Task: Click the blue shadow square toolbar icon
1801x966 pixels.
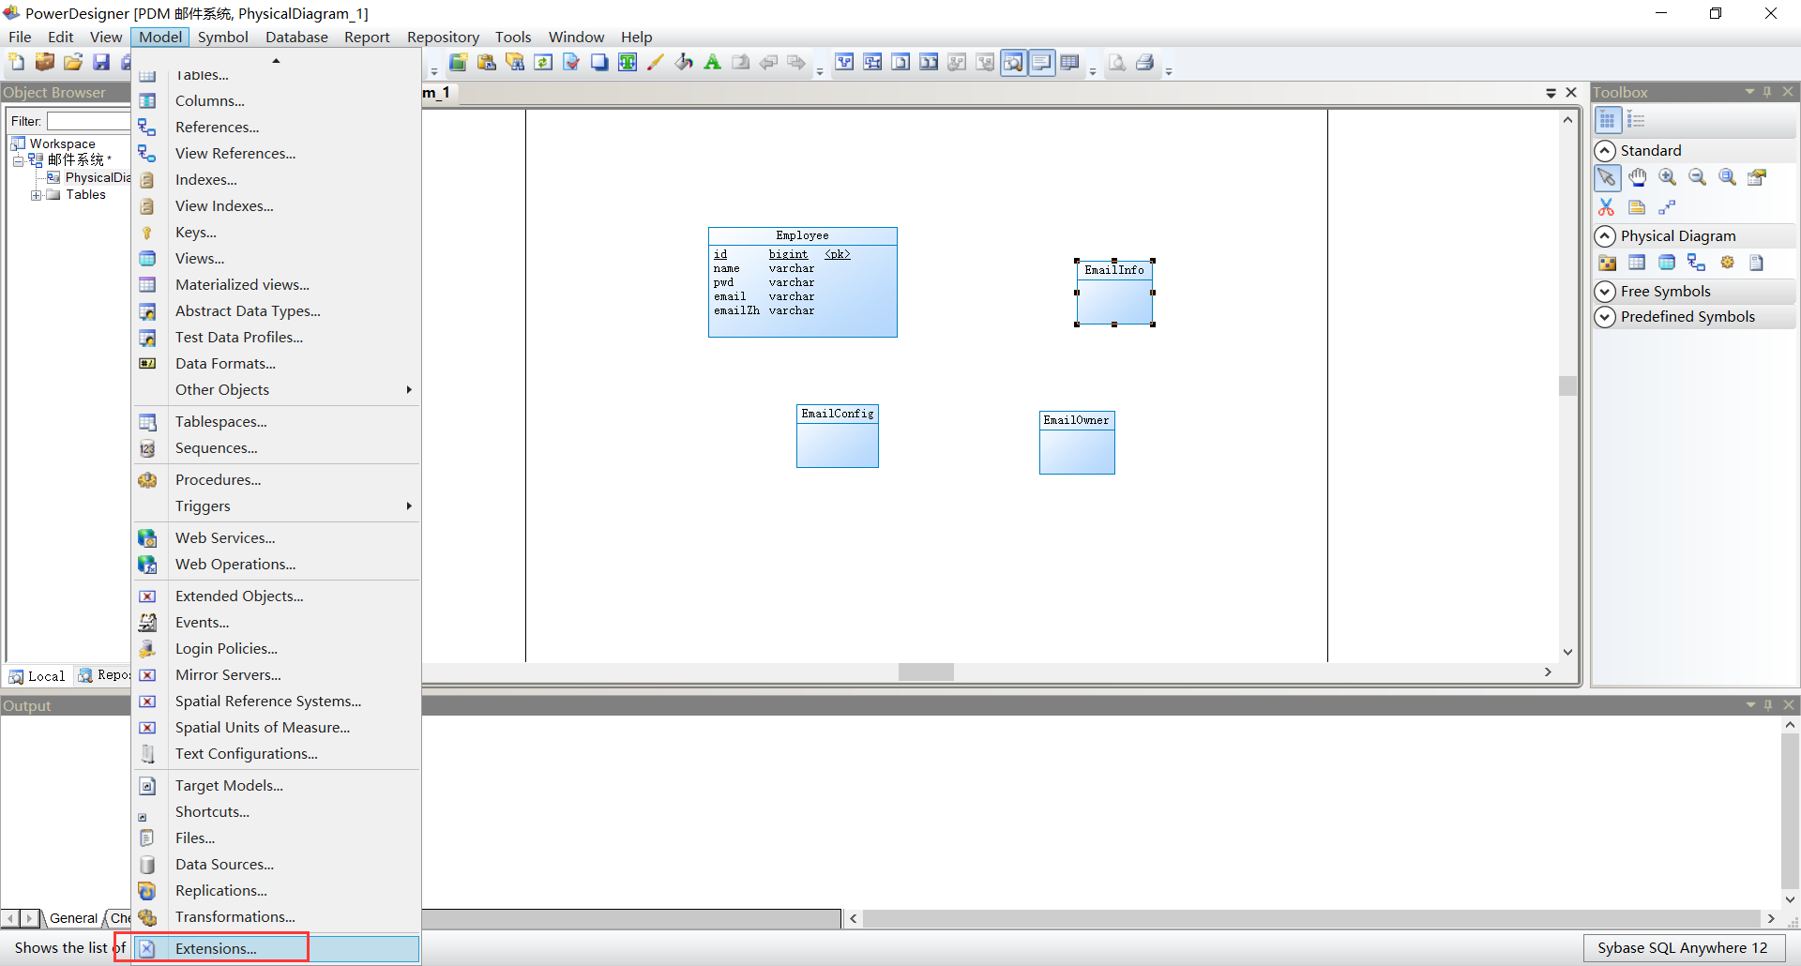Action: tap(599, 63)
